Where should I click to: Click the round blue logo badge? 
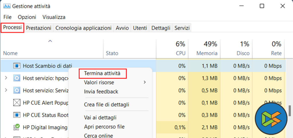271,118
